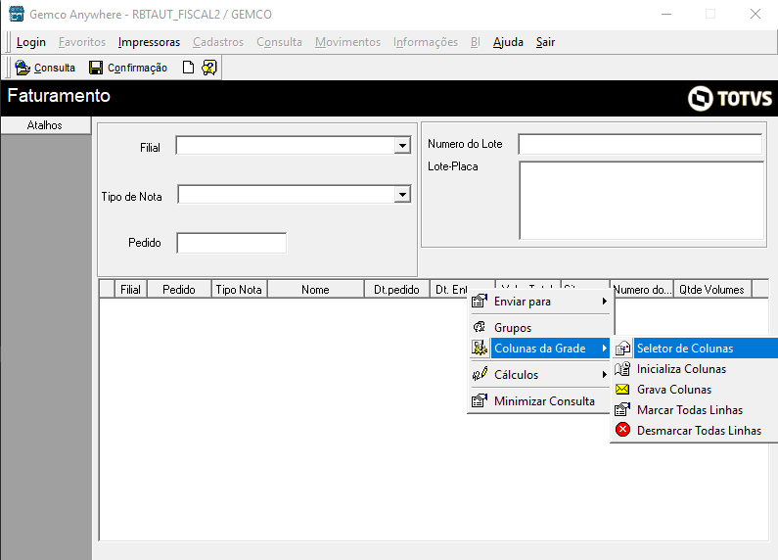778x560 pixels.
Task: Click the Confirmação toolbar button label
Action: coord(137,68)
